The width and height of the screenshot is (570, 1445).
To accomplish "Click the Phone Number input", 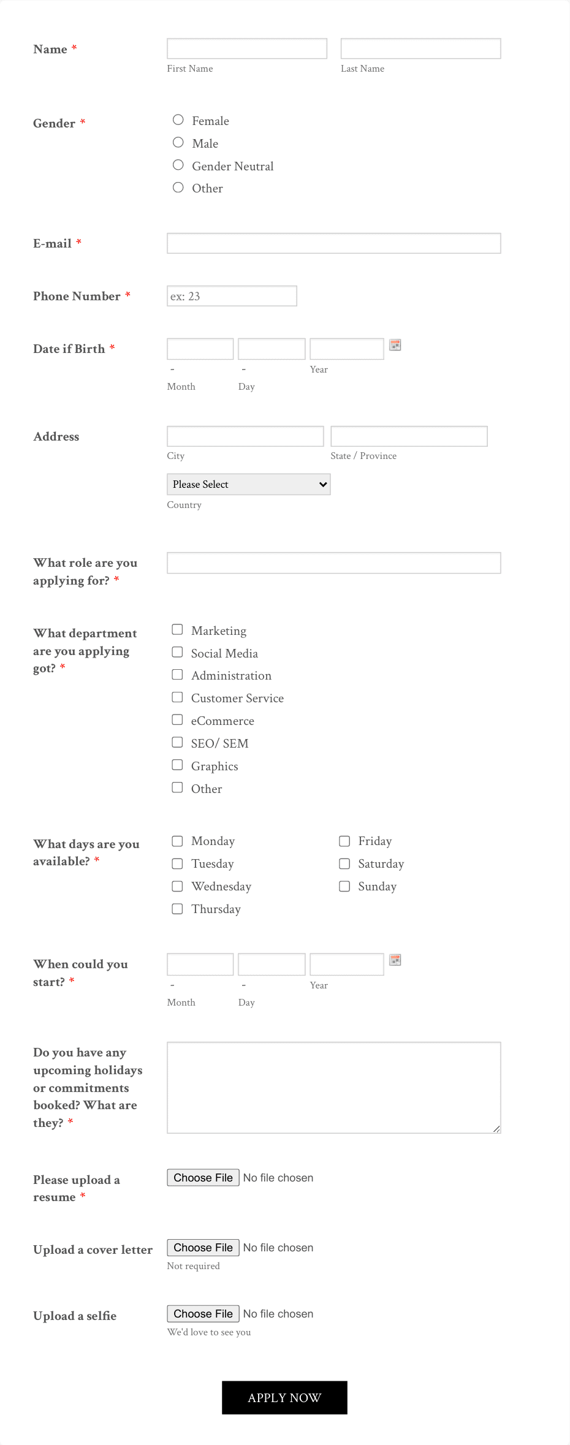I will (232, 296).
